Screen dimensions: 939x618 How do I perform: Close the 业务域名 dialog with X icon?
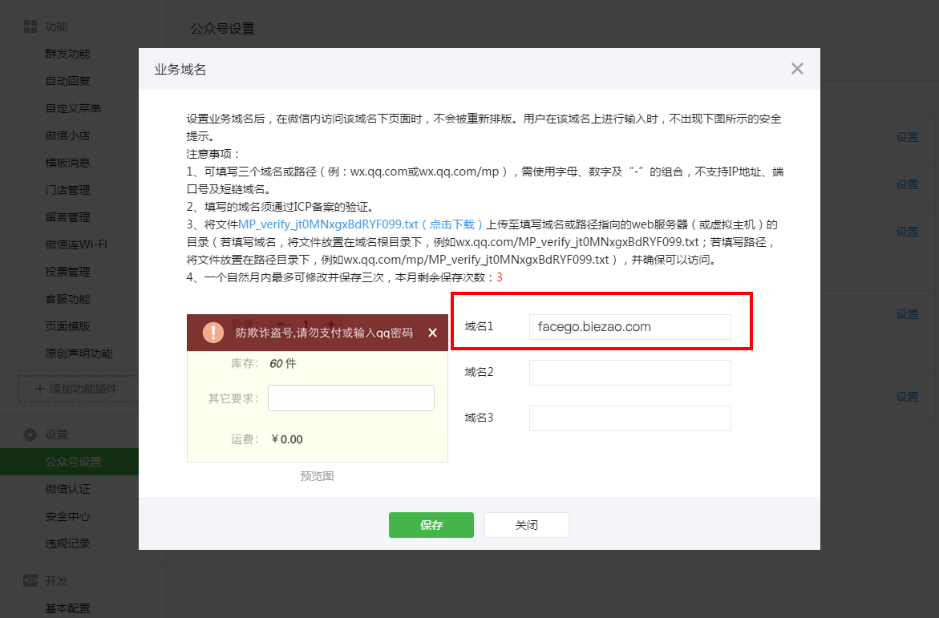point(797,69)
